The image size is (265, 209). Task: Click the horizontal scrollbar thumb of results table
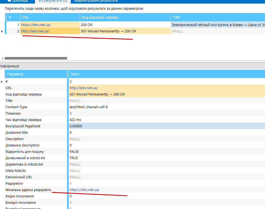36,58
